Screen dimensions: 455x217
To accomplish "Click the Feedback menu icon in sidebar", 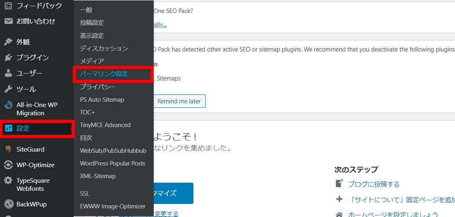I will click(8, 6).
